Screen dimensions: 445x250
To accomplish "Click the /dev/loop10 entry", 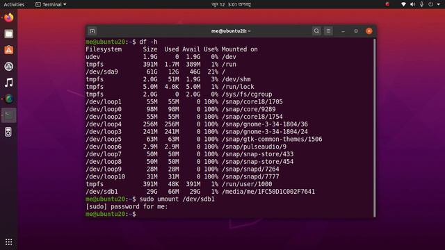I will (x=105, y=176).
